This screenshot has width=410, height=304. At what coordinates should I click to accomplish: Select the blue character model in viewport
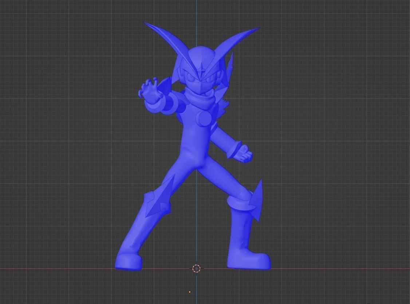(x=195, y=146)
